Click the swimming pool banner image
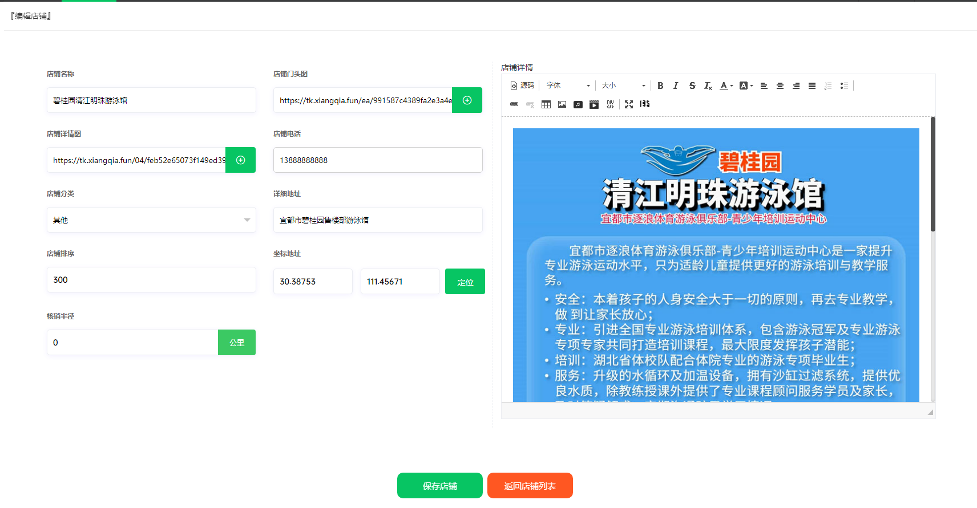 [716, 265]
